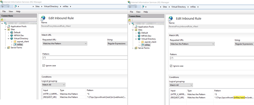Click Default site globe icon in right tree

(139, 33)
